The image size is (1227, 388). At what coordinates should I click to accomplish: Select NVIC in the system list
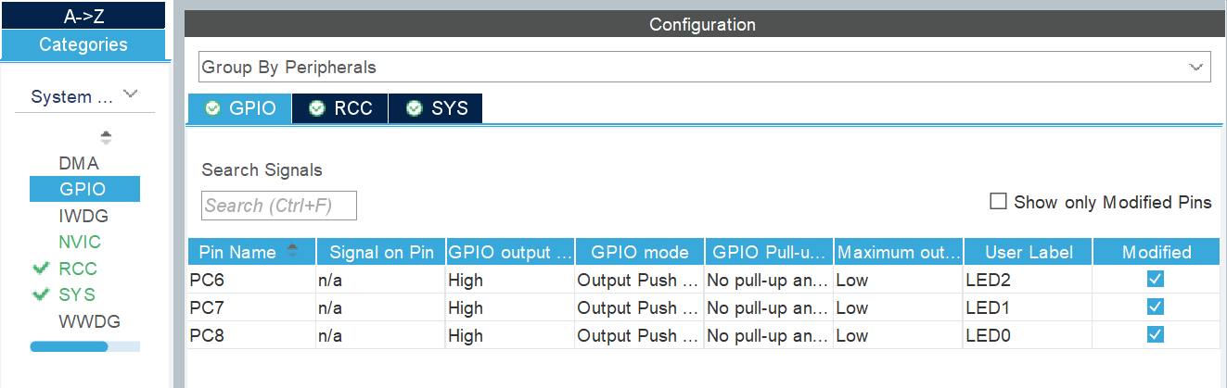(x=80, y=242)
